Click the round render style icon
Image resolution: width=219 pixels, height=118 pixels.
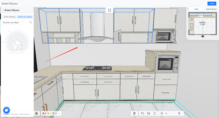pyautogui.click(x=36, y=114)
